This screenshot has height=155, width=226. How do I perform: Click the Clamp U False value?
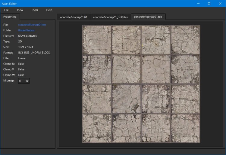21,64
